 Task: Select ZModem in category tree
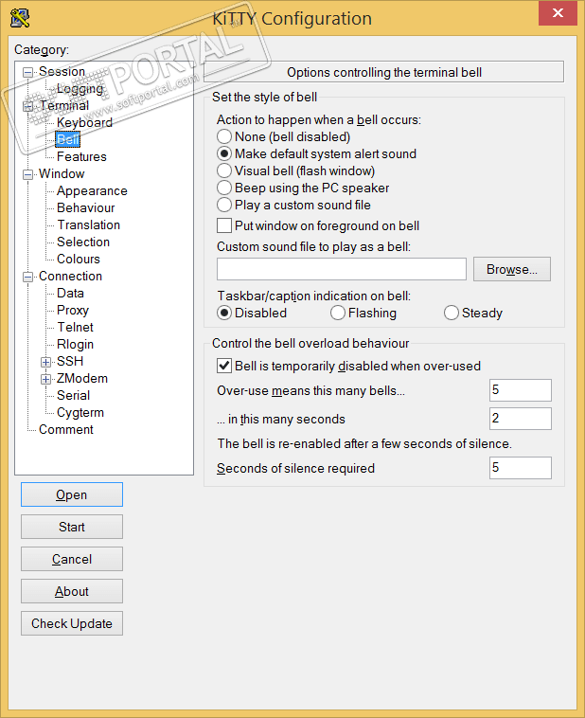point(82,378)
